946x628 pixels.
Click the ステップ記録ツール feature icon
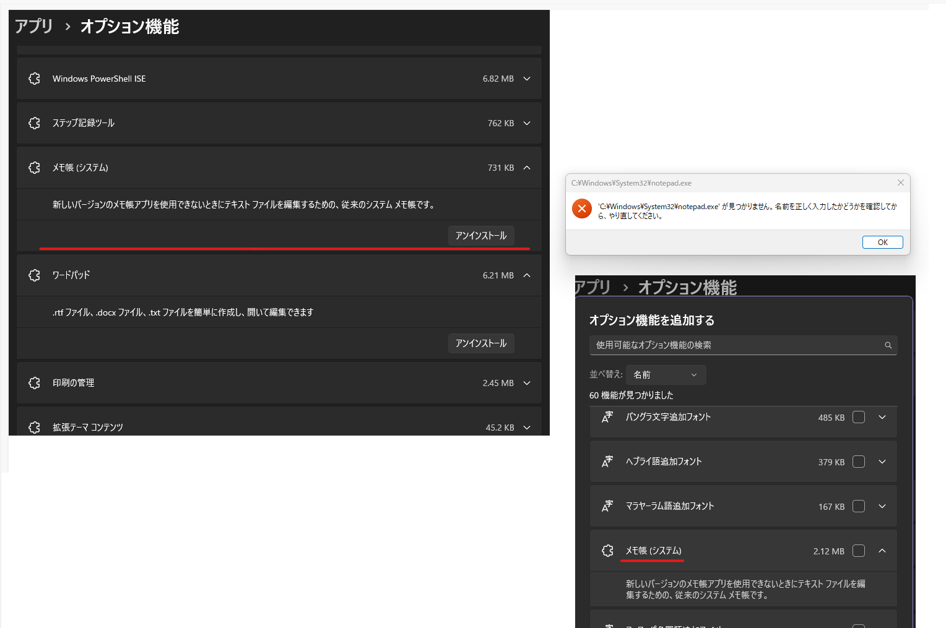[35, 123]
